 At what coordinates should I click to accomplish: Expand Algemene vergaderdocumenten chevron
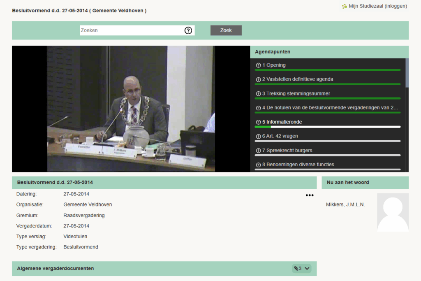pyautogui.click(x=307, y=269)
